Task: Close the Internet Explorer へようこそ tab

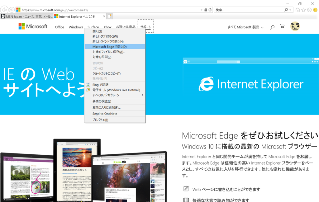Action: coord(104,16)
